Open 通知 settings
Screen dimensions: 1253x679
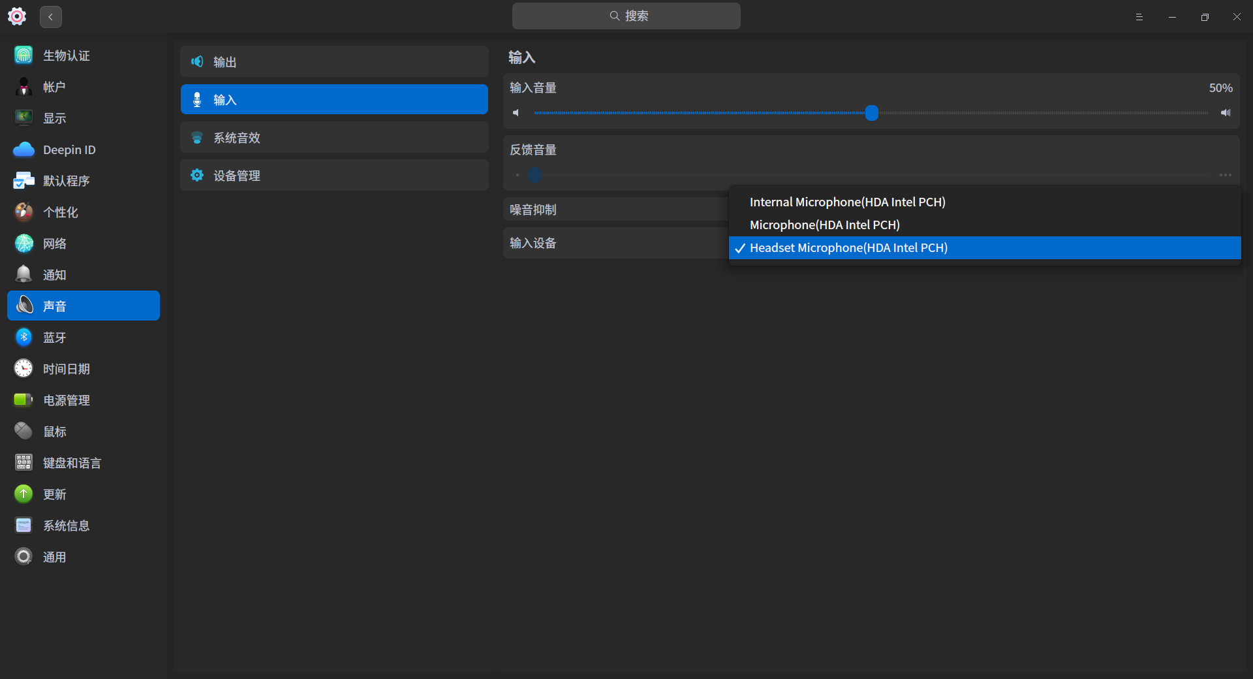point(84,275)
